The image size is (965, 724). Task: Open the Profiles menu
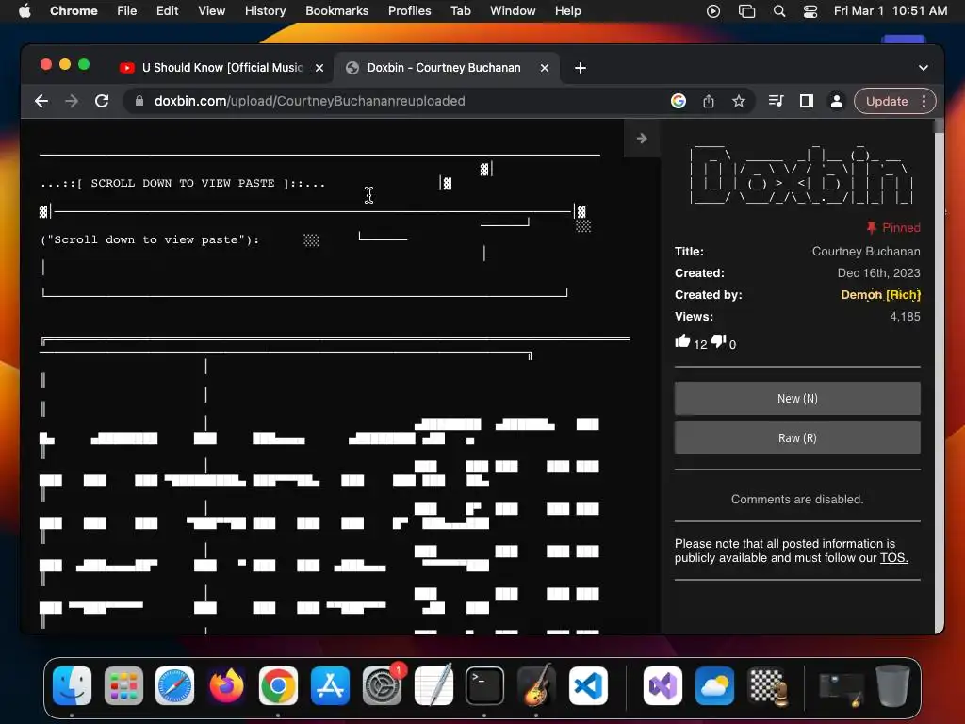click(x=409, y=10)
